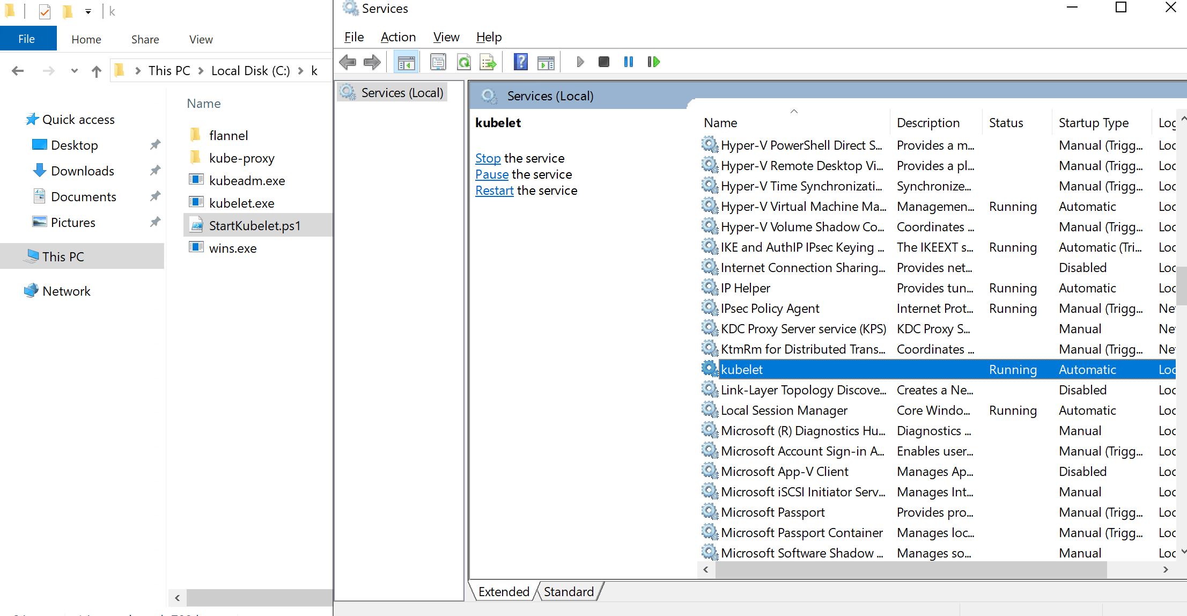Open the Action menu in Services
Screen dimensions: 1187x616
398,37
